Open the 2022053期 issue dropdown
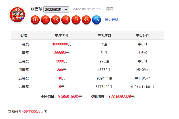This screenshot has width=179, height=119. (56, 9)
